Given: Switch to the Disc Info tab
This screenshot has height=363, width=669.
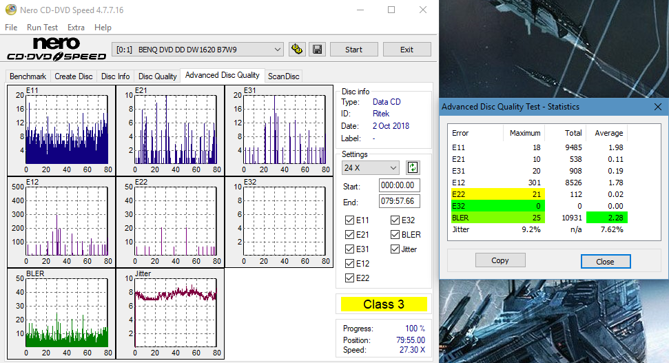Looking at the screenshot, I should 115,76.
